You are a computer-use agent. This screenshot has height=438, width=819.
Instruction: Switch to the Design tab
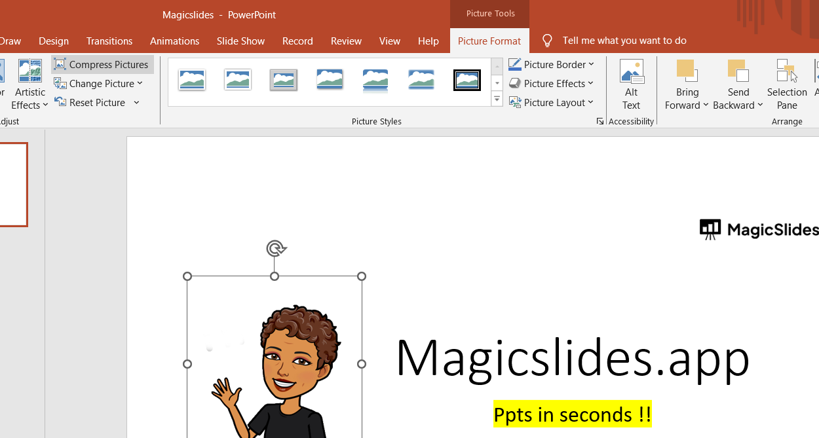click(54, 41)
